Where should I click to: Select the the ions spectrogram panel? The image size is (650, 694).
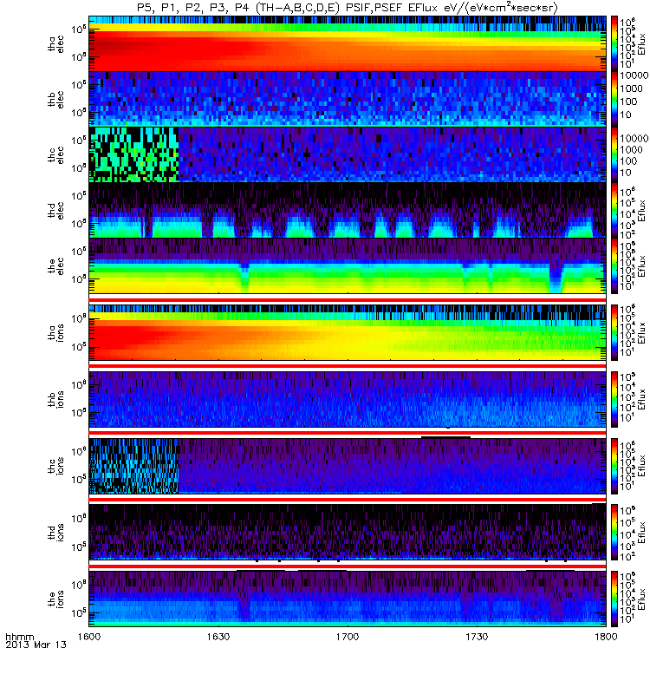[348, 599]
